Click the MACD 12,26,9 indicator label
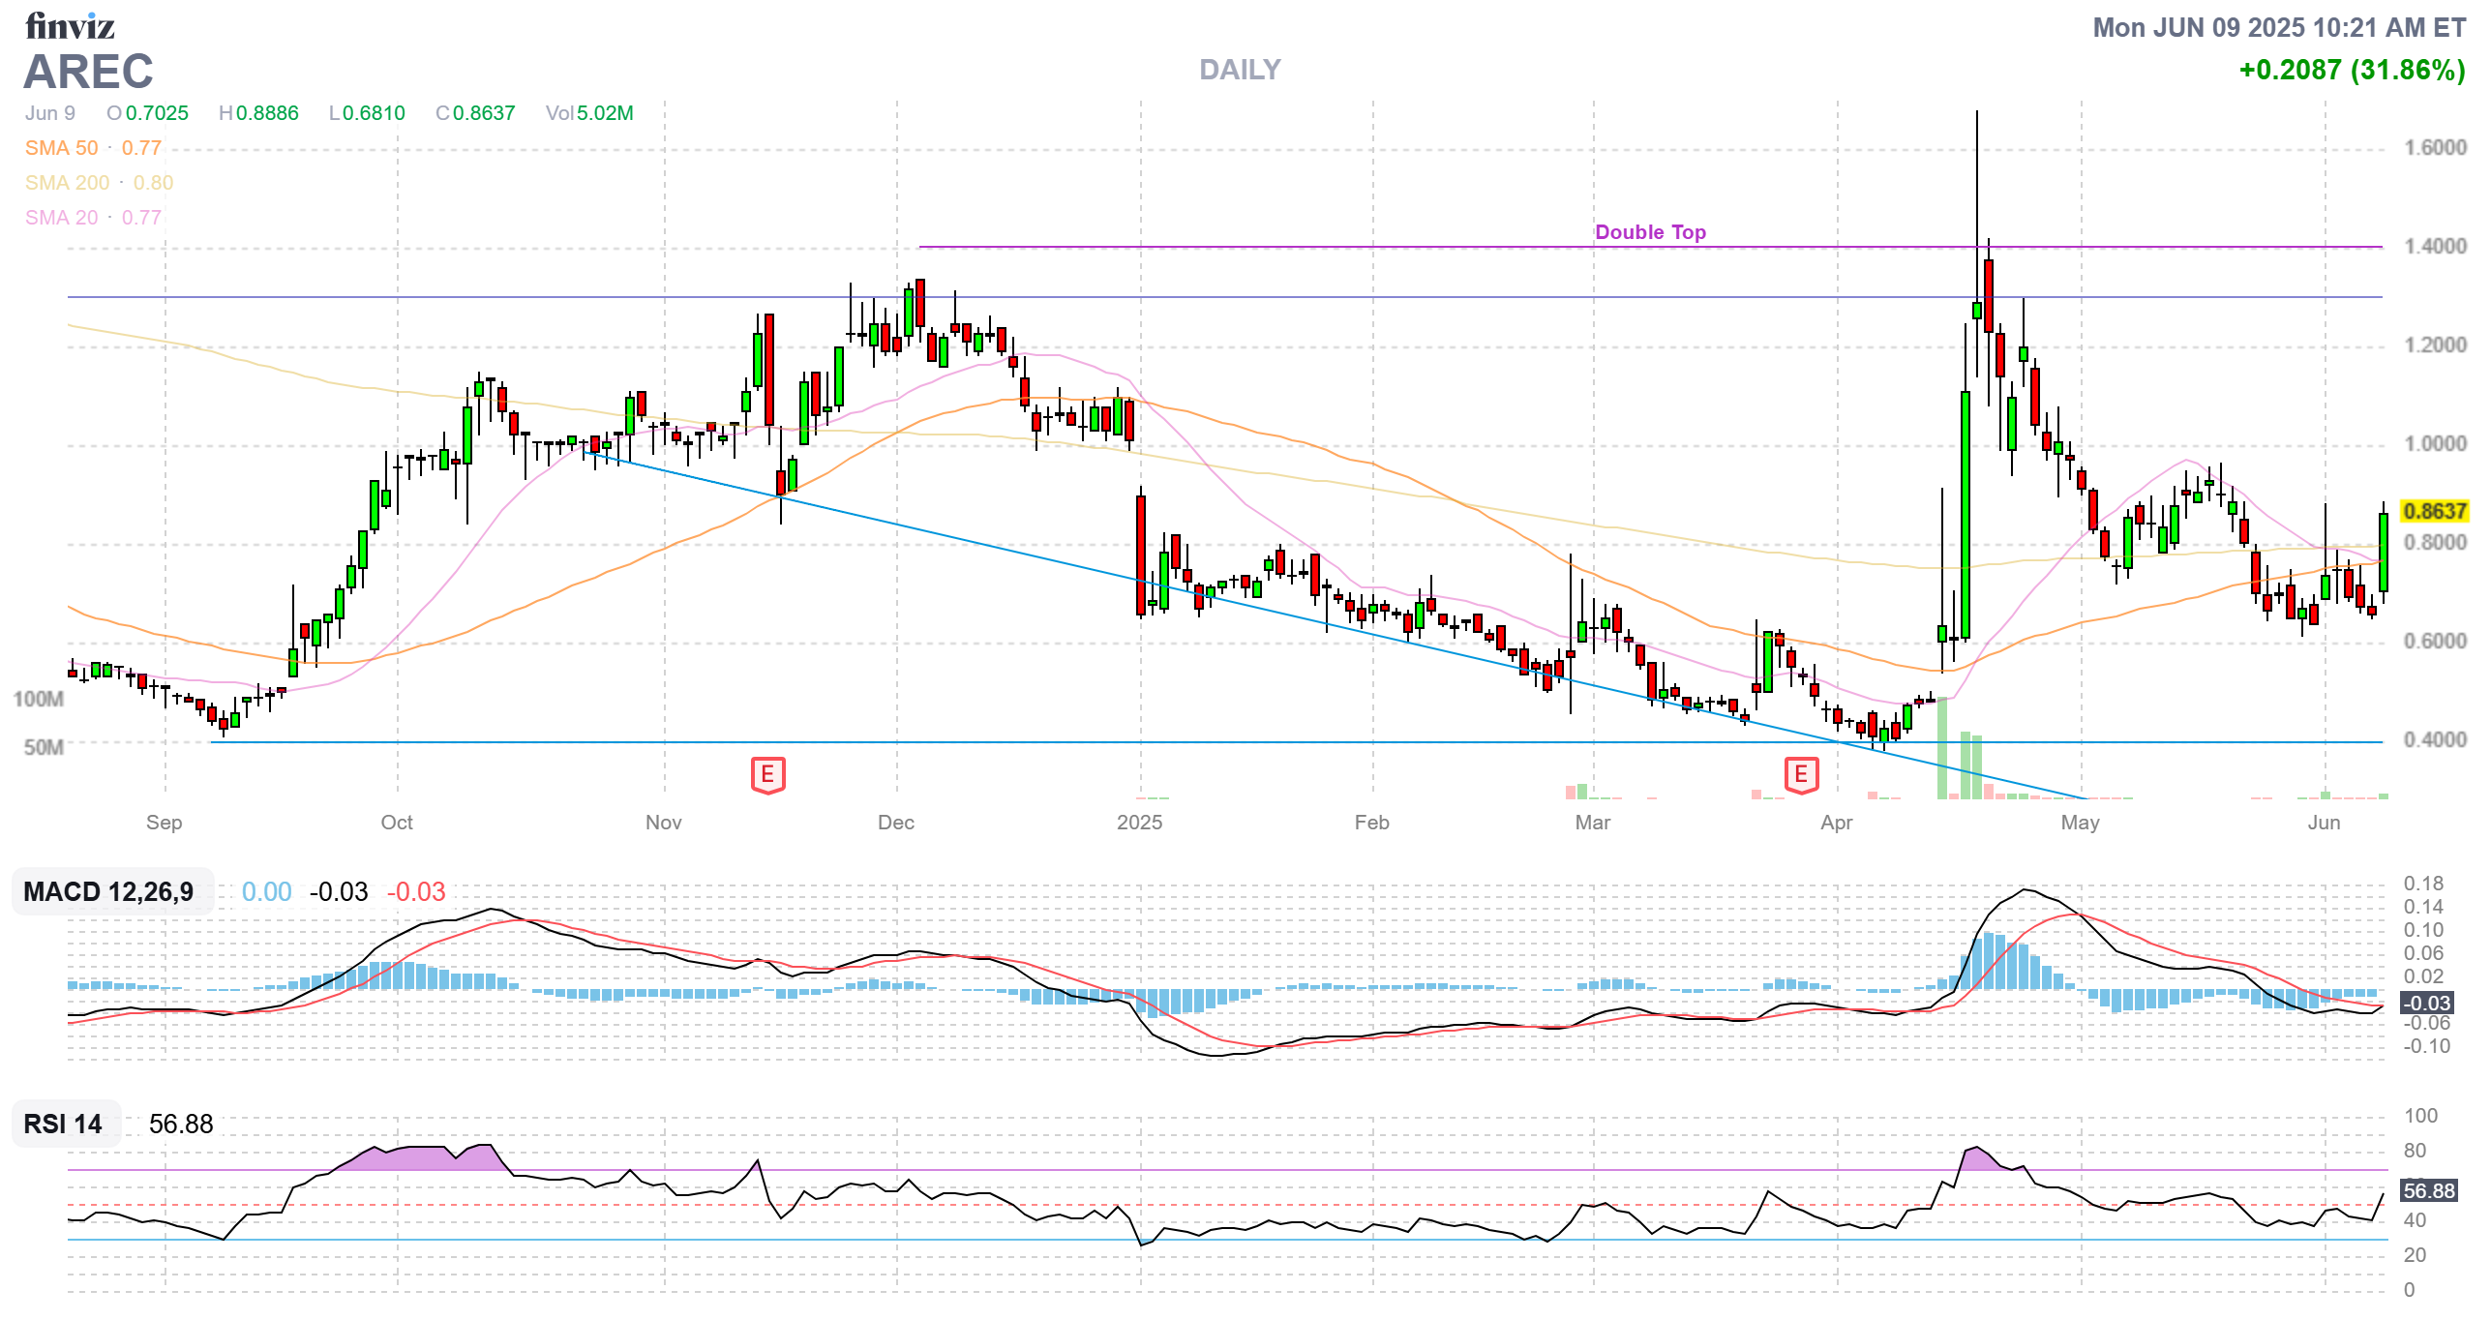The width and height of the screenshot is (2491, 1320). (108, 891)
